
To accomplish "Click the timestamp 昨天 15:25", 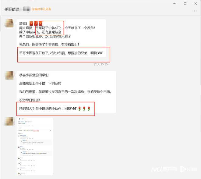I will 101,64.
